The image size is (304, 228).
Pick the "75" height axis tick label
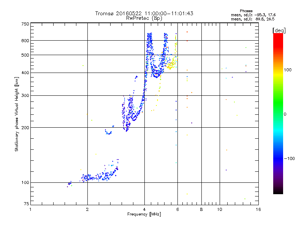pyautogui.click(x=27, y=204)
